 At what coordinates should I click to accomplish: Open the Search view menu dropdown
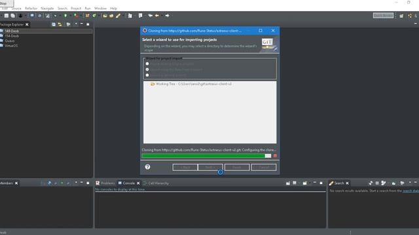(x=410, y=183)
